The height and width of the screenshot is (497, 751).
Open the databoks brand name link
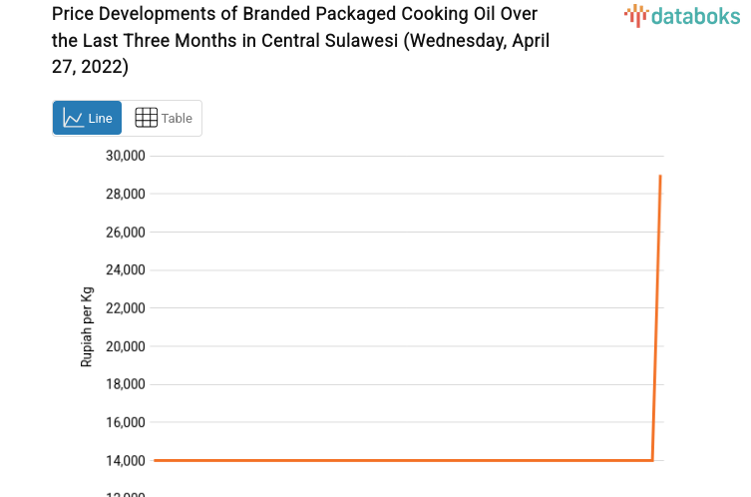(695, 15)
